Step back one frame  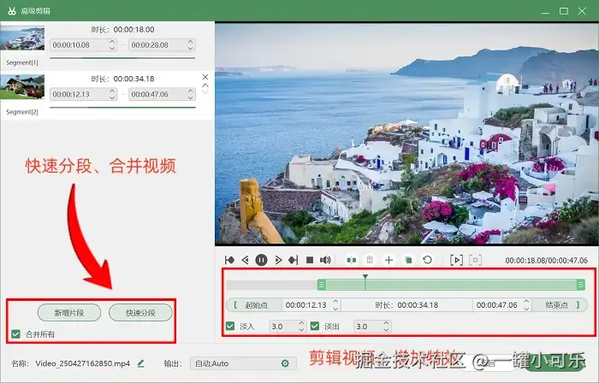pos(246,260)
